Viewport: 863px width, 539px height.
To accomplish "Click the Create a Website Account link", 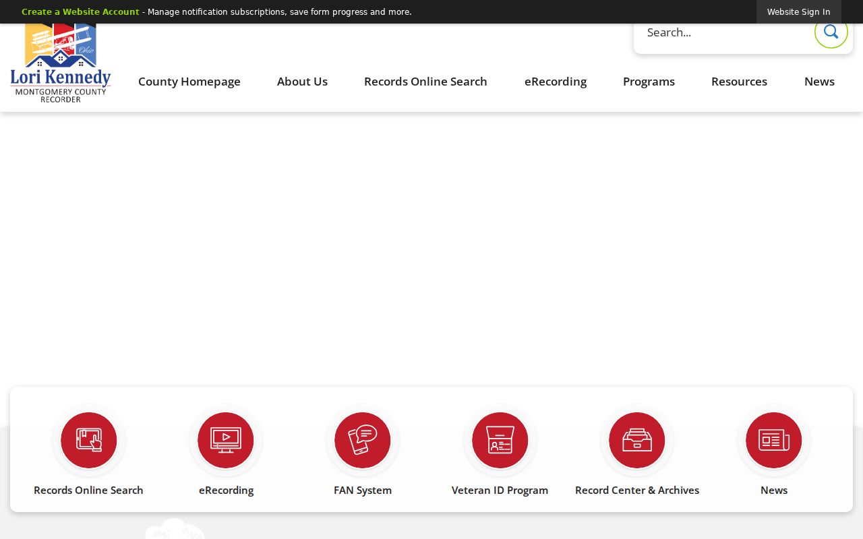I will (x=80, y=12).
